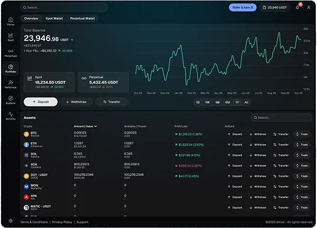Screen dimensions: 317x228
Task: Click the SOL coin icon
Action: [x=27, y=155]
